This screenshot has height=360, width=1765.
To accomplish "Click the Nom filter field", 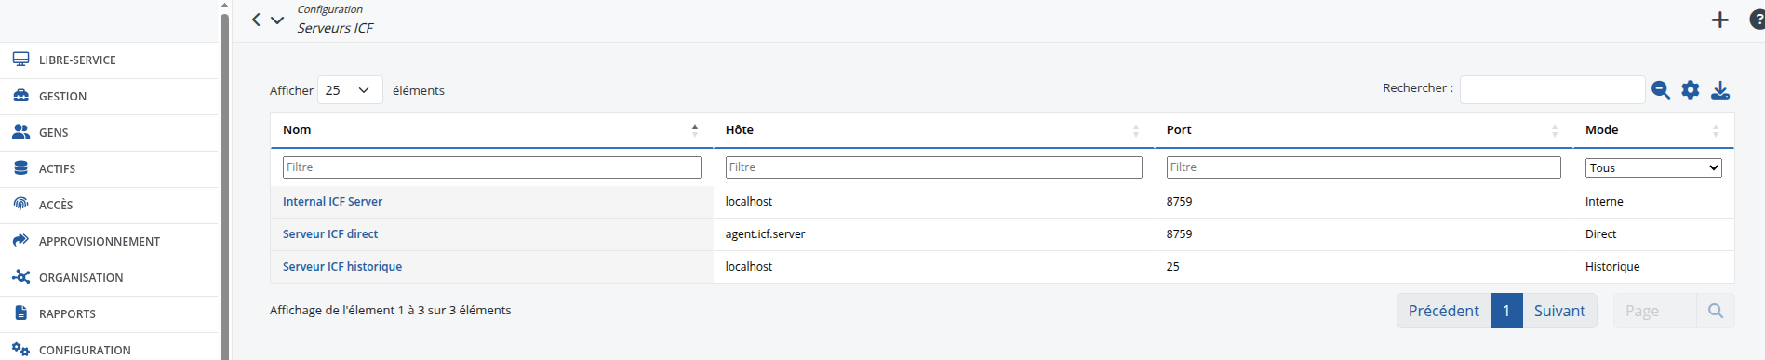I will pyautogui.click(x=491, y=167).
